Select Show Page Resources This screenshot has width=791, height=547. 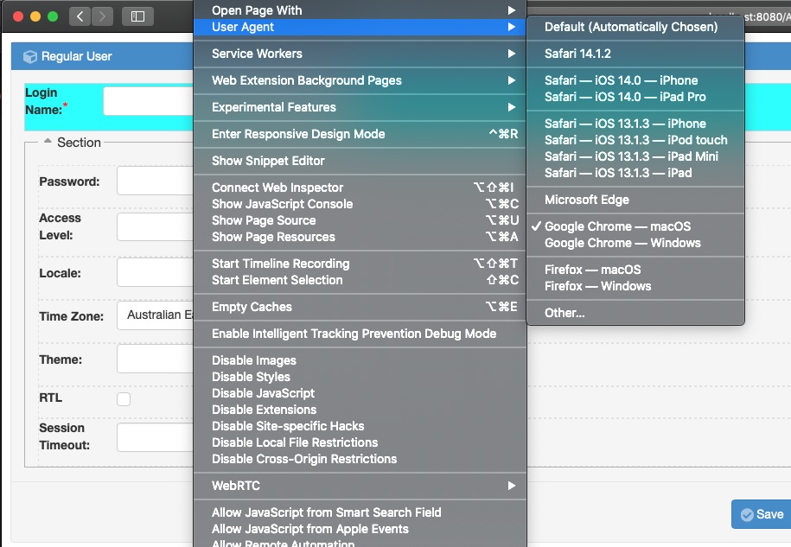(360, 237)
